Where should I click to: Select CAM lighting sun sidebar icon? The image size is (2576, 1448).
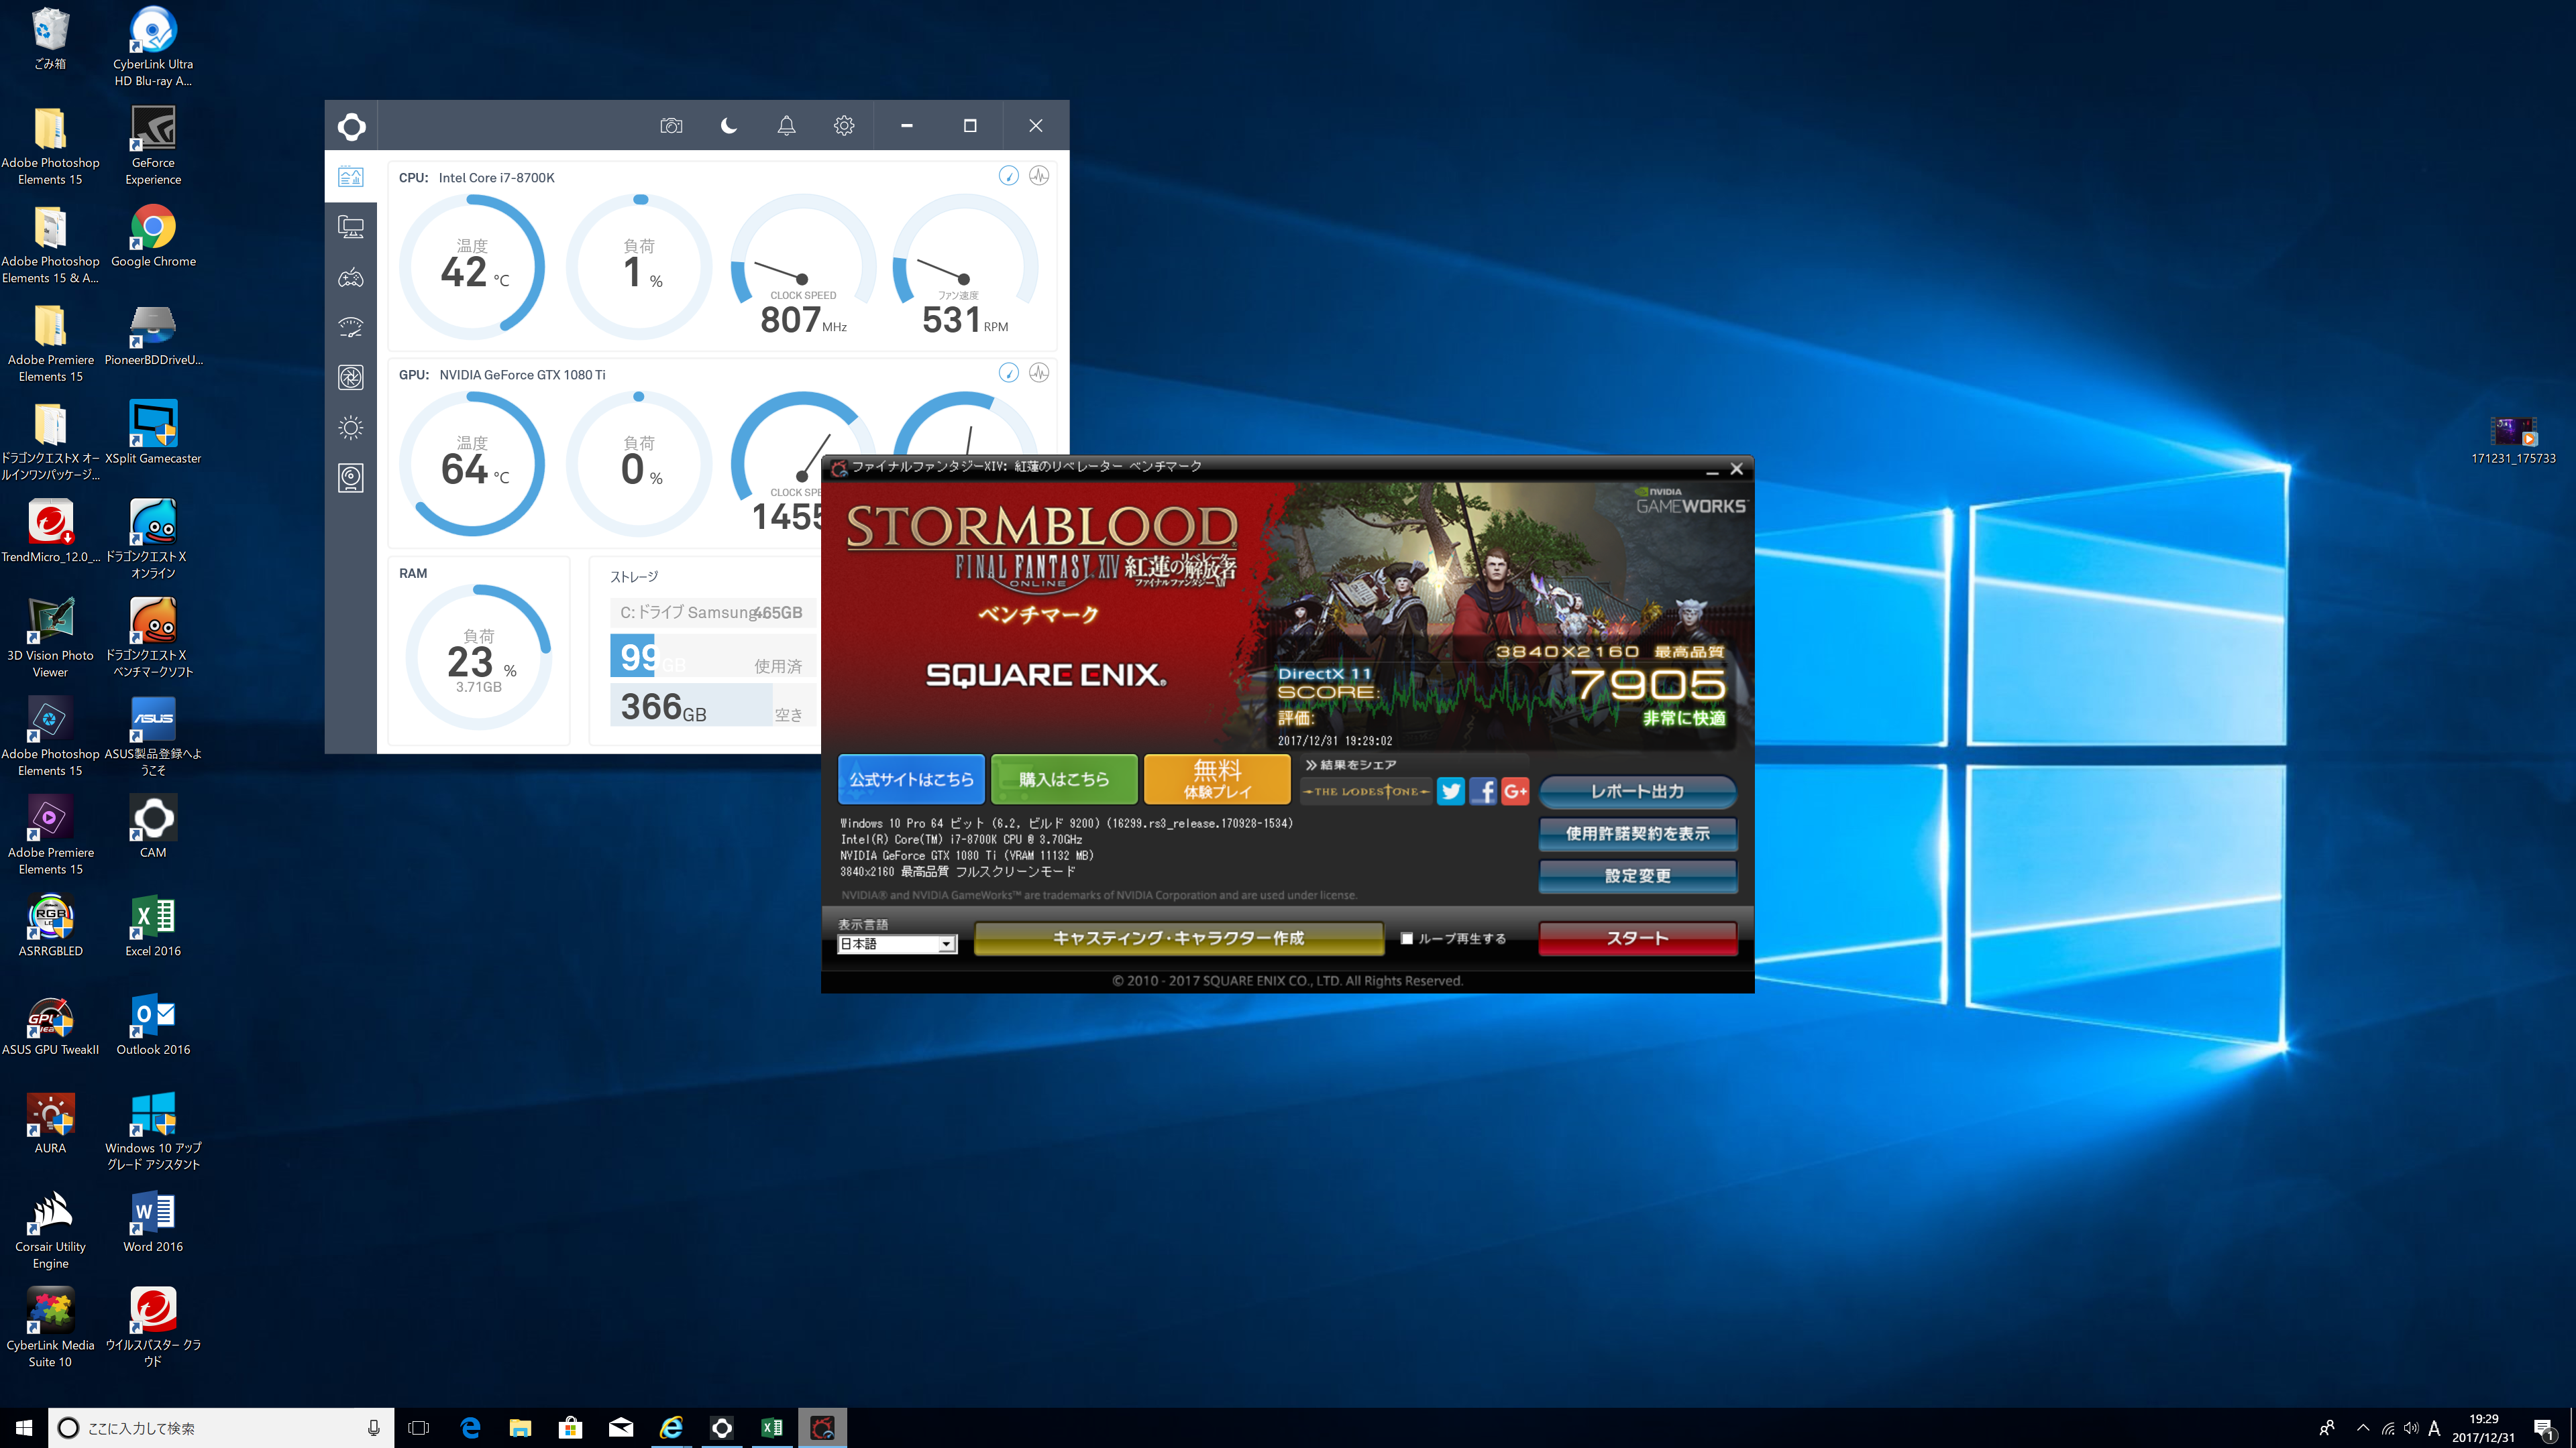pyautogui.click(x=351, y=428)
